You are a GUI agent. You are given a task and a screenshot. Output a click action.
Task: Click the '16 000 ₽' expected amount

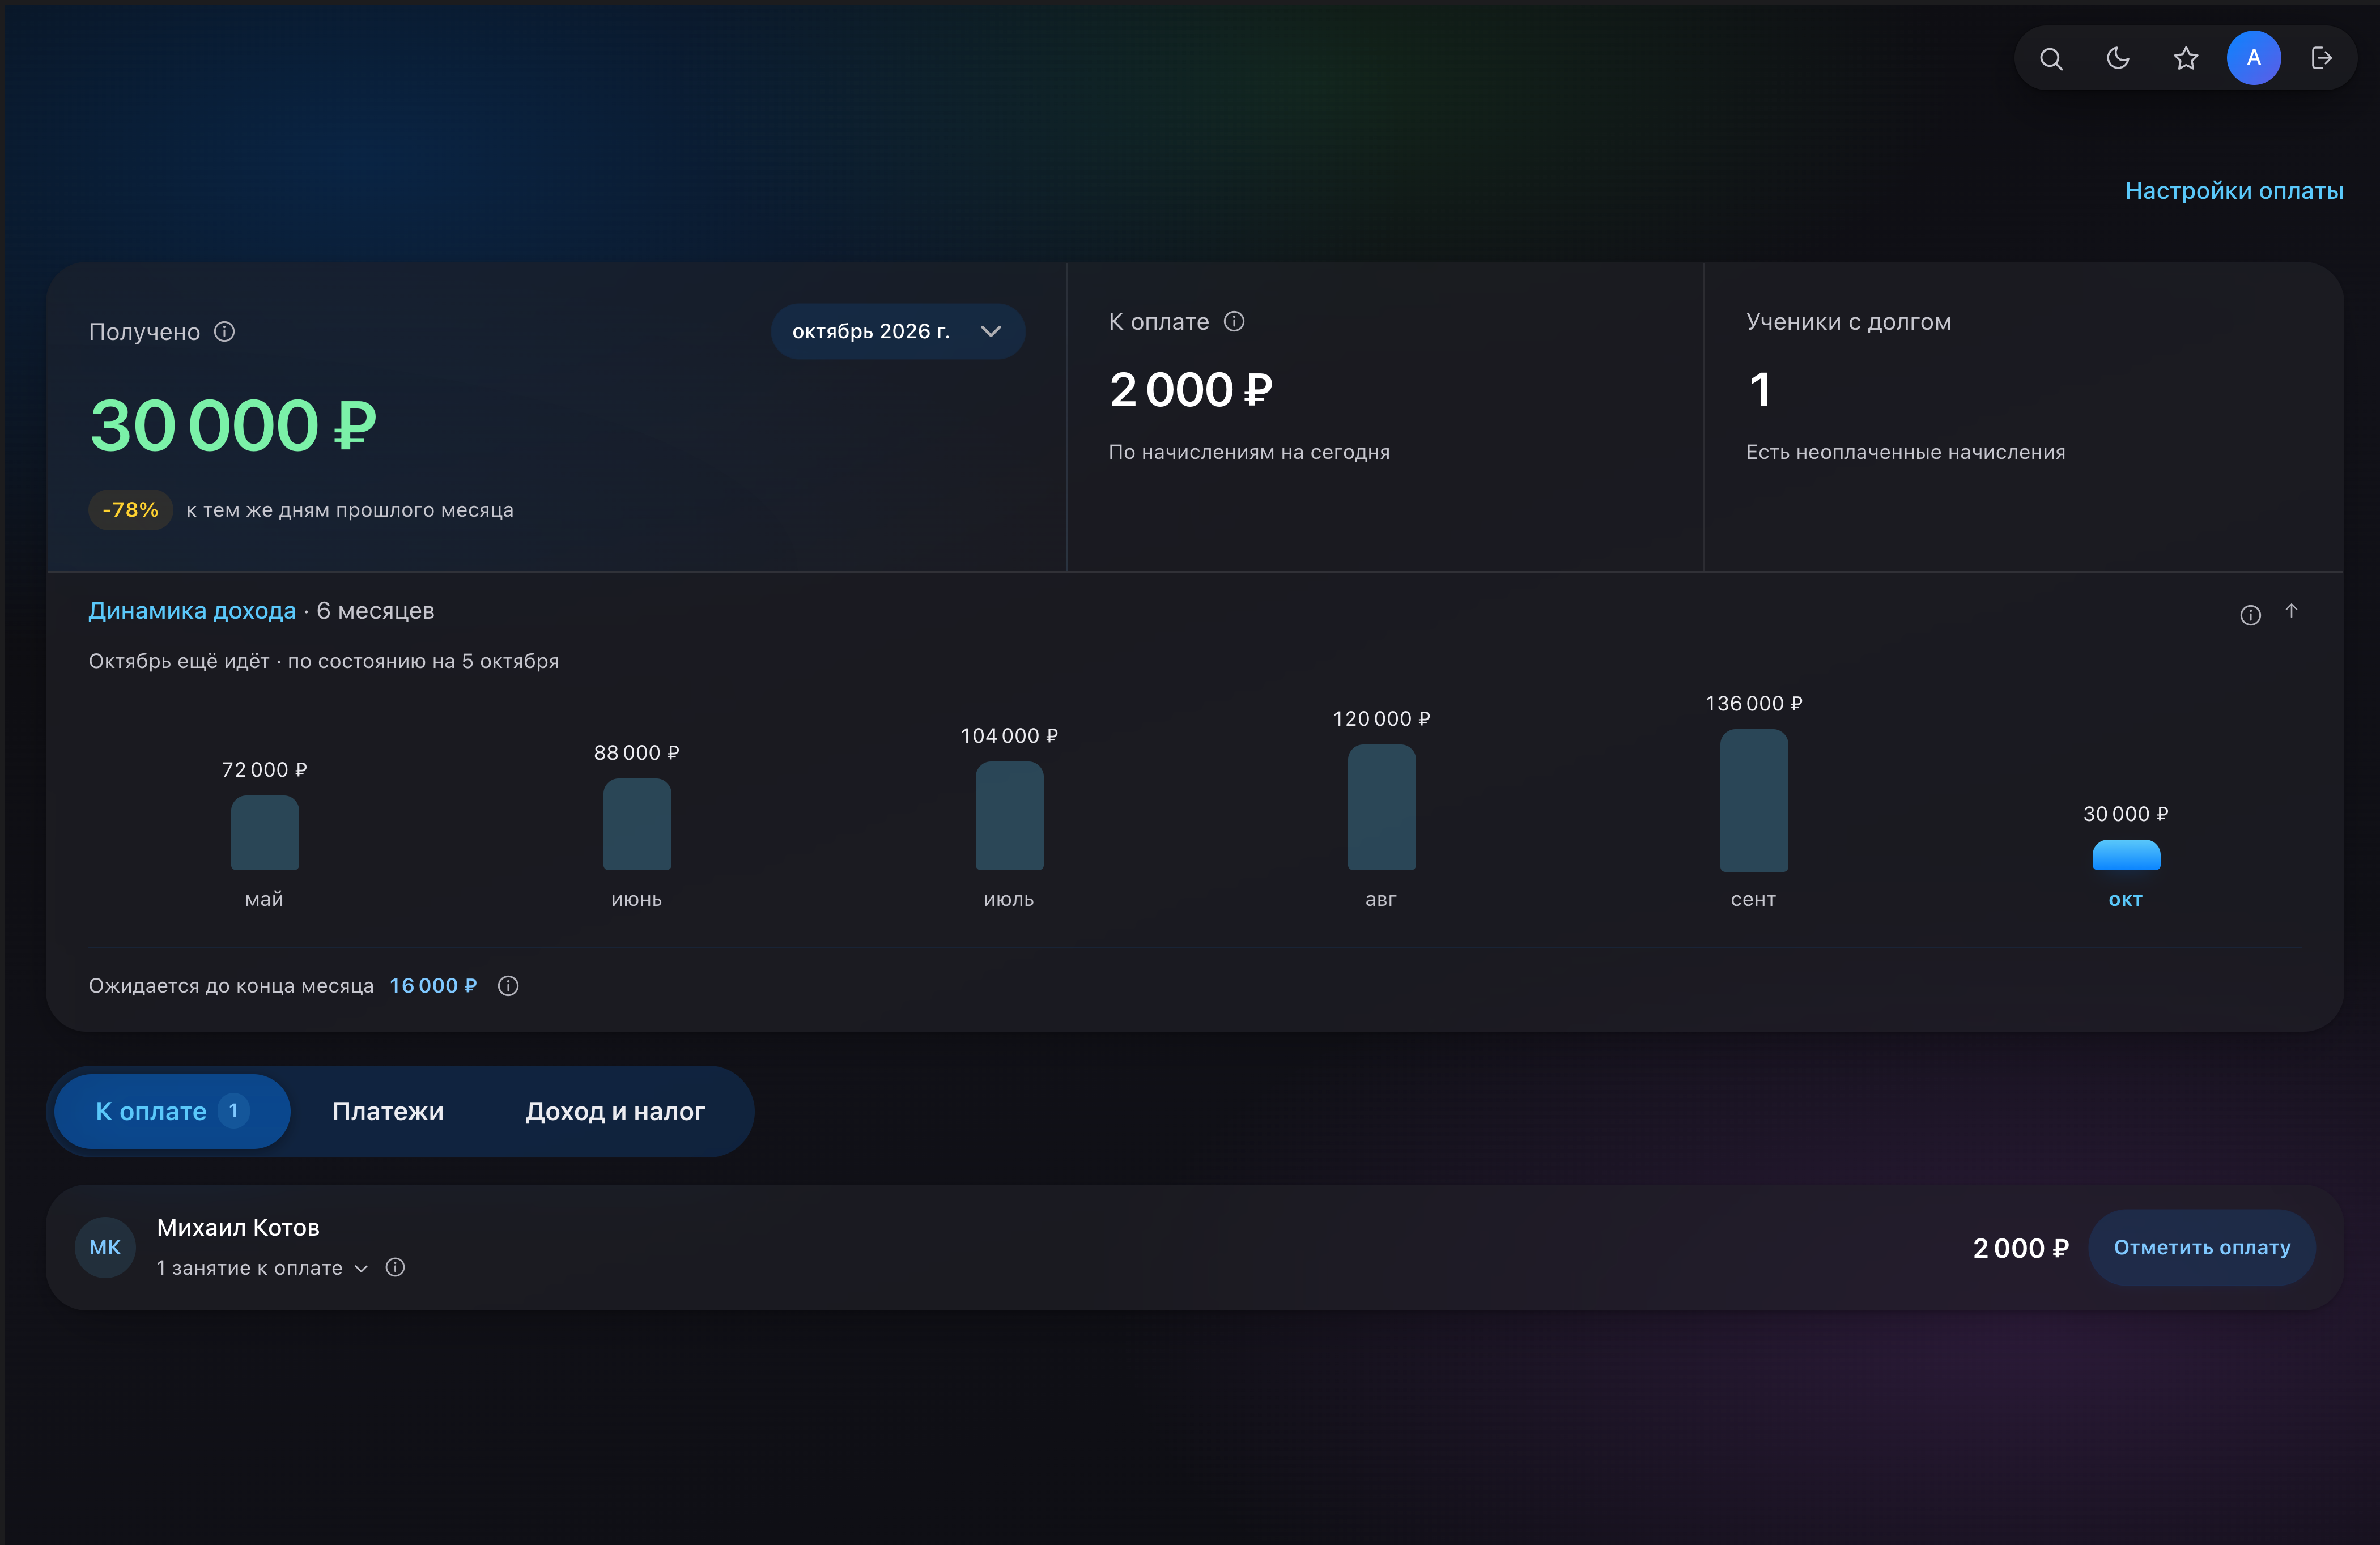433,986
